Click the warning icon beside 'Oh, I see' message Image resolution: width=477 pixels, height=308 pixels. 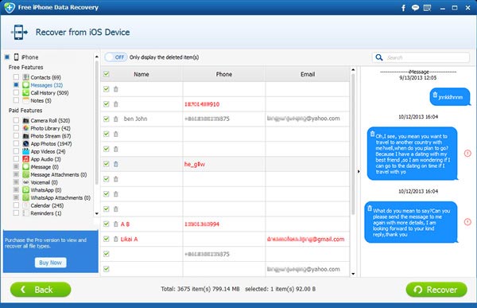coord(467,154)
